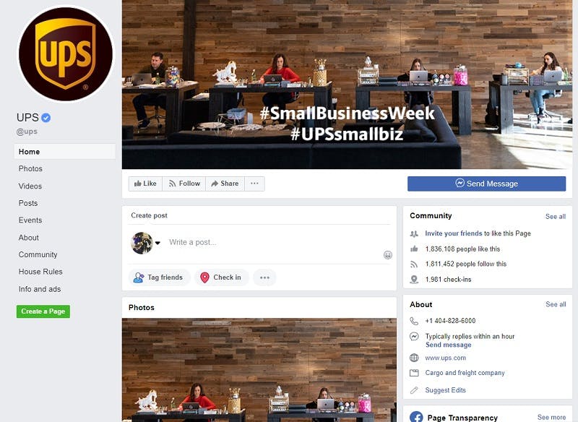Select Info and ads menu item
Viewport: 578px width, 422px height.
(40, 289)
